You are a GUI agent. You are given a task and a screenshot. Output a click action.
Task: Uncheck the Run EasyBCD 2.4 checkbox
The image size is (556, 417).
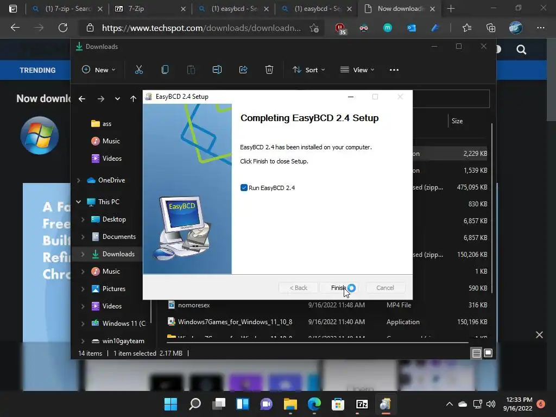[x=244, y=187]
